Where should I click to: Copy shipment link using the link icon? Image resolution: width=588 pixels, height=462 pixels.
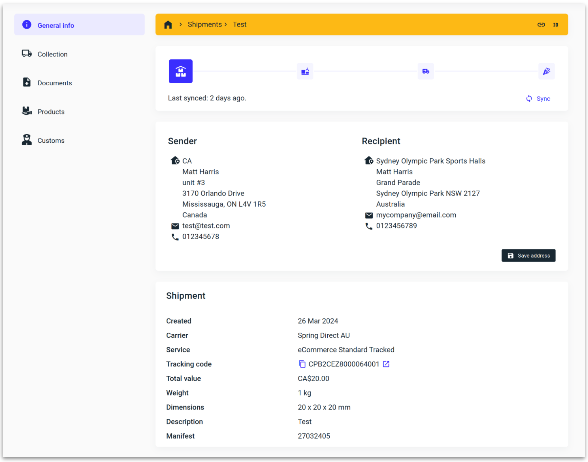(541, 24)
